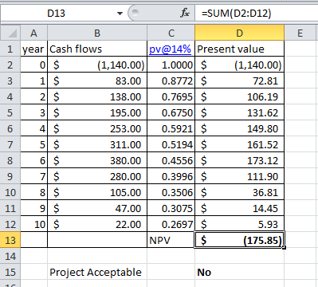Select discount factor cell 0.8772
318x287 pixels.
171,81
